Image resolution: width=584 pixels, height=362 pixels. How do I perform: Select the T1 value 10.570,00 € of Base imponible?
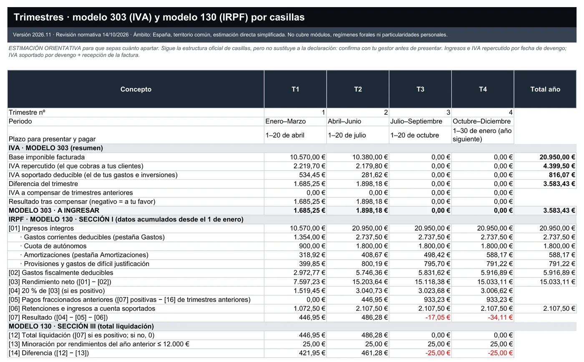pos(295,157)
